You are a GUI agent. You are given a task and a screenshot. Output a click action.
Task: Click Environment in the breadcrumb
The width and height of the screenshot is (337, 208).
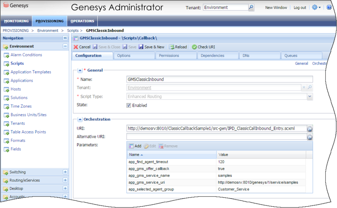click(x=48, y=30)
